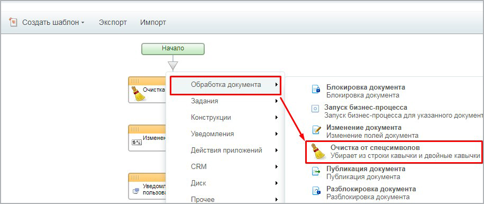Expand arrow next to Прочее
Image resolution: width=484 pixels, height=204 pixels.
pos(277,199)
